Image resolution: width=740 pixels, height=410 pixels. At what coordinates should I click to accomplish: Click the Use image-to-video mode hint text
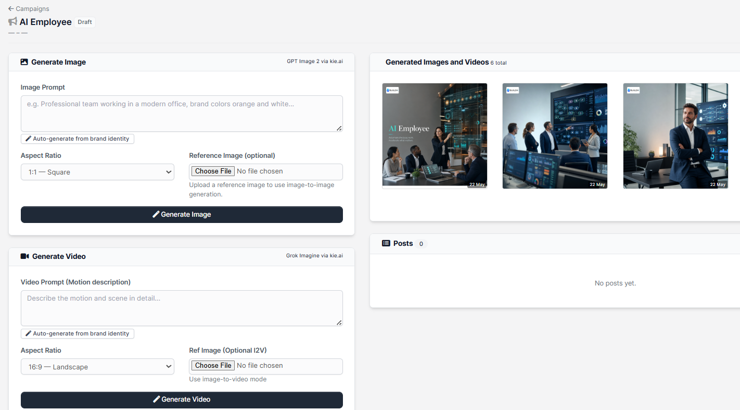228,379
